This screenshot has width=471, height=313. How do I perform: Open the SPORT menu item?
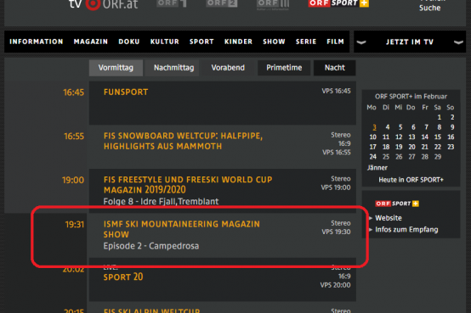pos(201,42)
